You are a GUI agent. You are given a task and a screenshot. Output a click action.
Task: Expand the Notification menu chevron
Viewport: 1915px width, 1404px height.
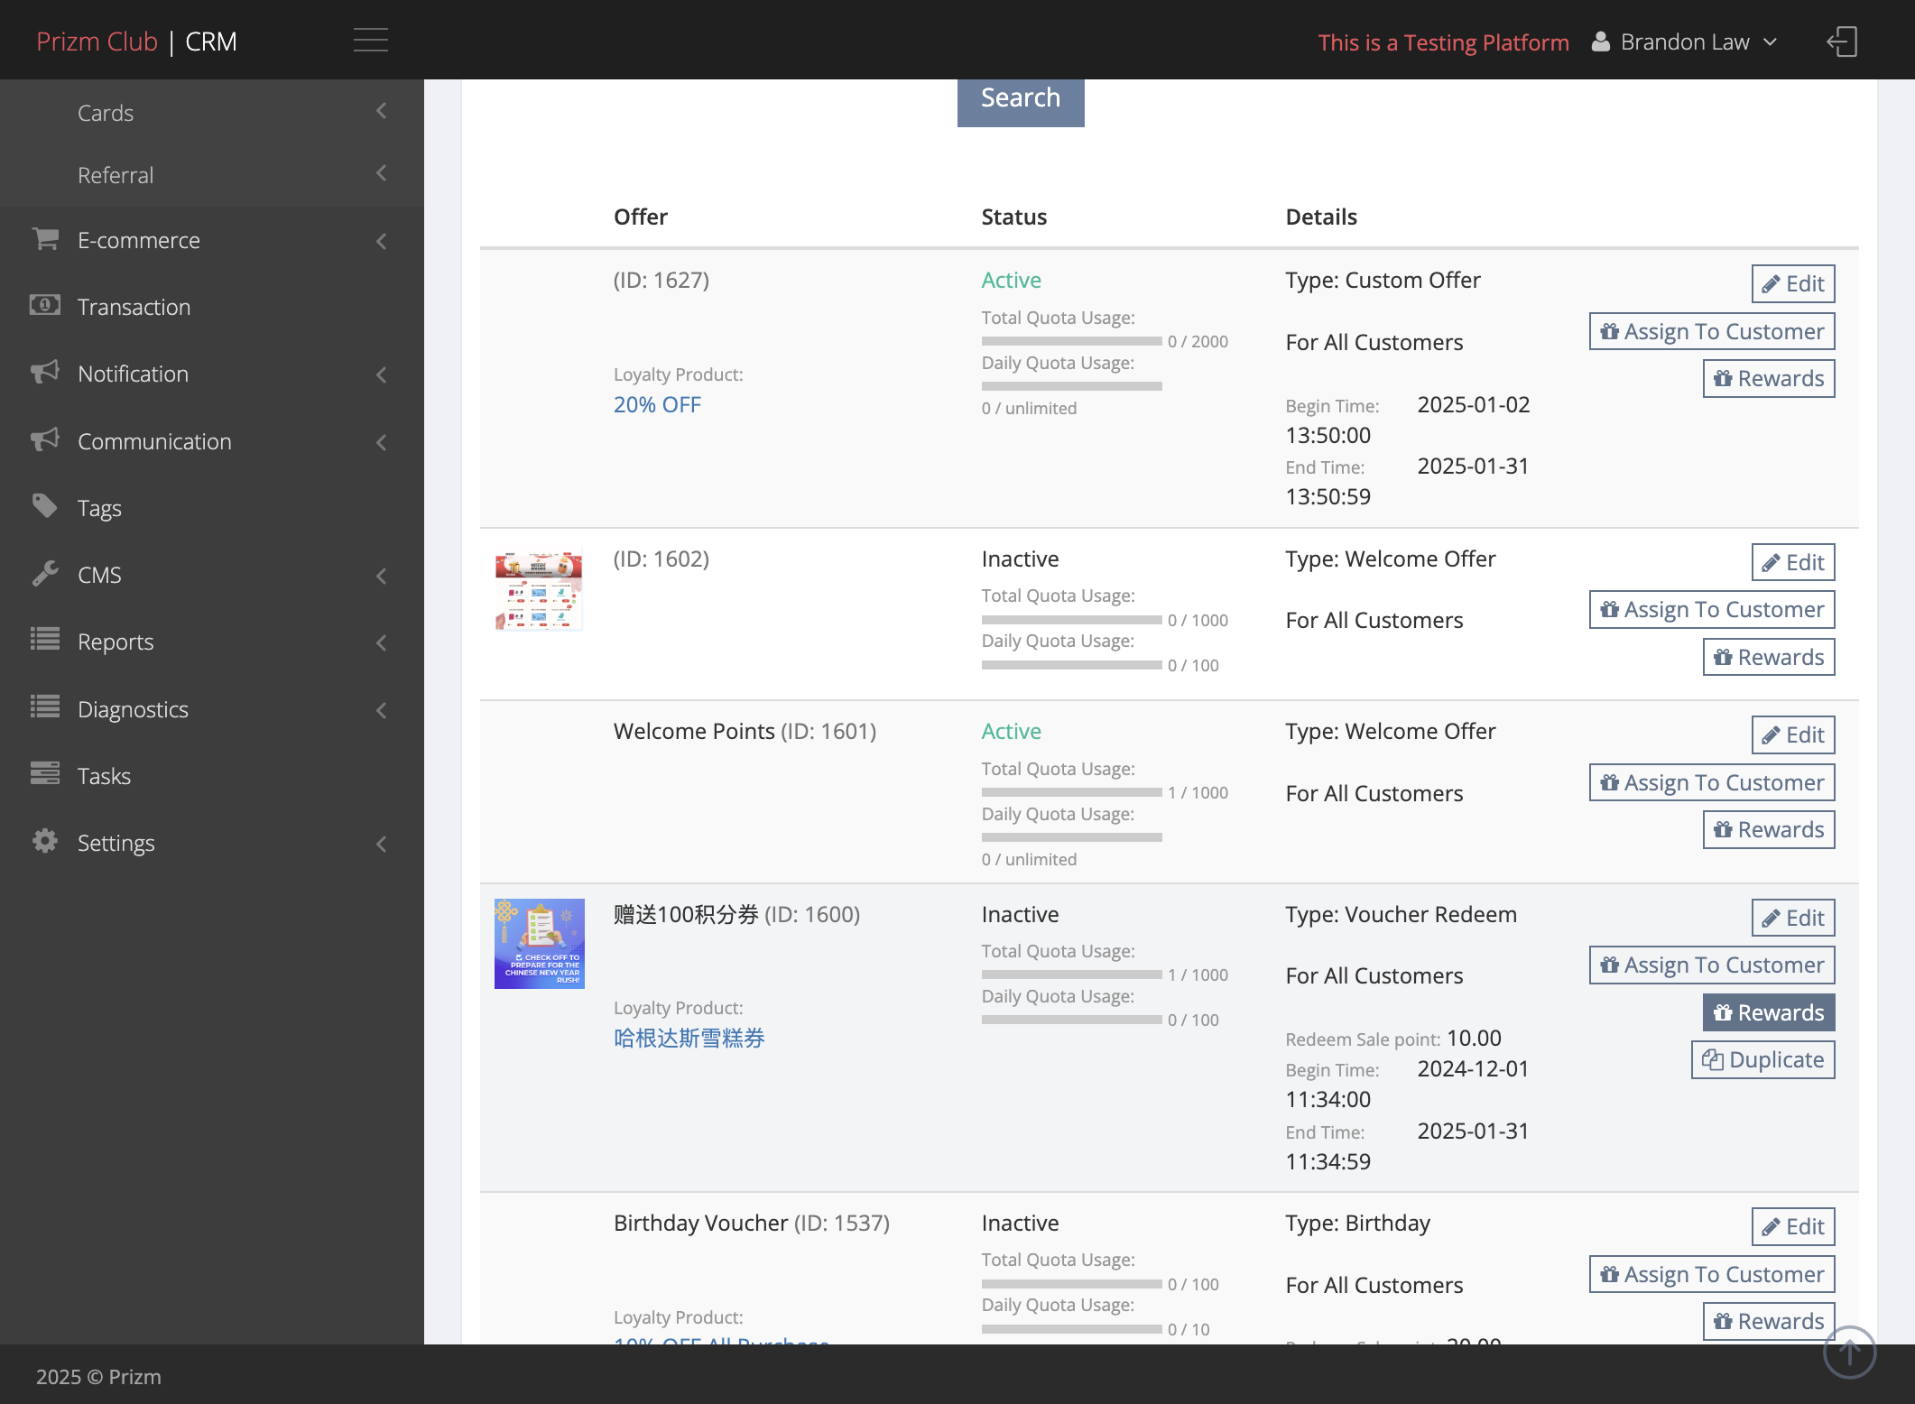point(382,374)
